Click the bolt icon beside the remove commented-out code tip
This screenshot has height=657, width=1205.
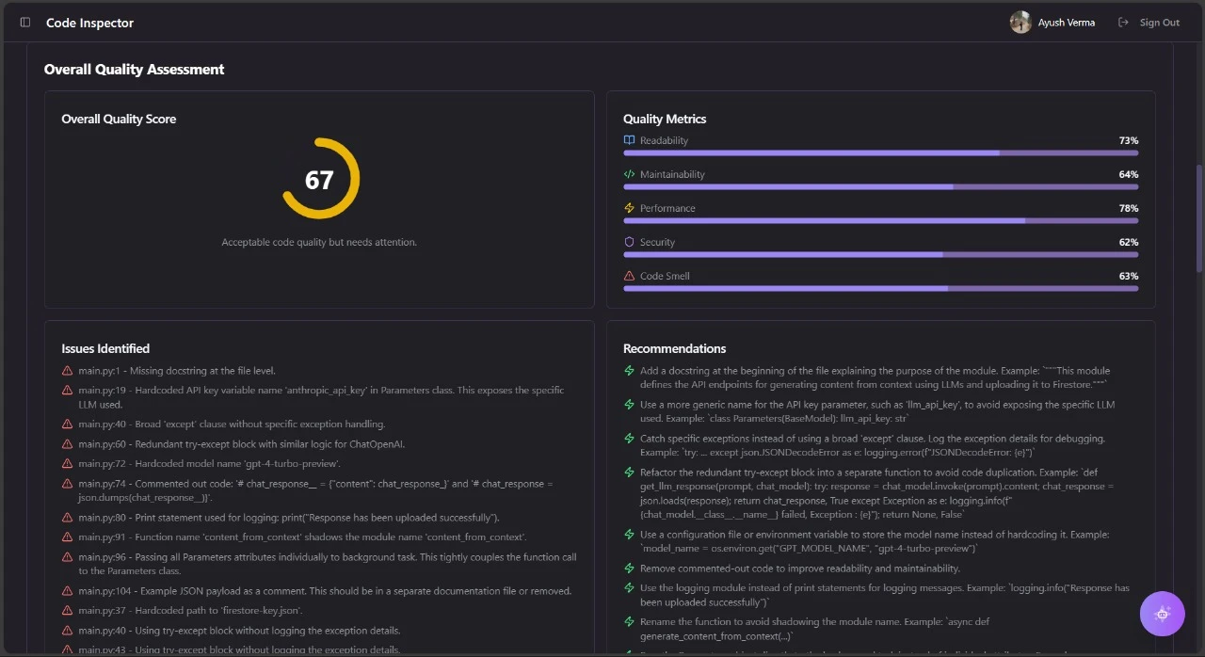(x=628, y=568)
